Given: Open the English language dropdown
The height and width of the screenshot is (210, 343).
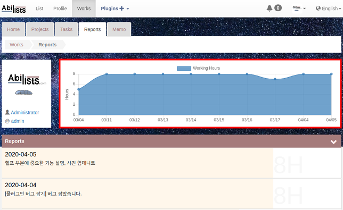Looking at the screenshot, I should [x=328, y=9].
